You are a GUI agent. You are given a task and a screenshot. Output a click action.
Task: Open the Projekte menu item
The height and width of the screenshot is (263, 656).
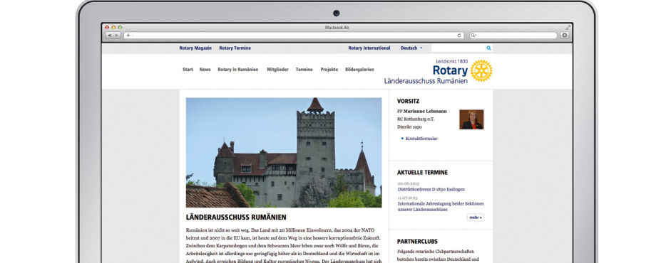(329, 70)
